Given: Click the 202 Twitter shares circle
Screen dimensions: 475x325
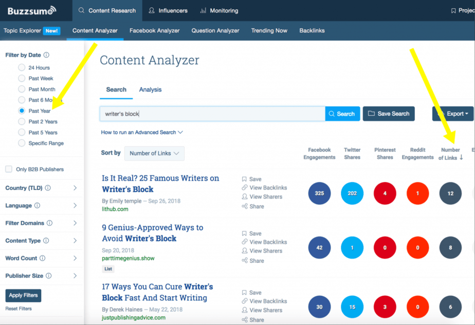Looking at the screenshot, I should coord(352,193).
